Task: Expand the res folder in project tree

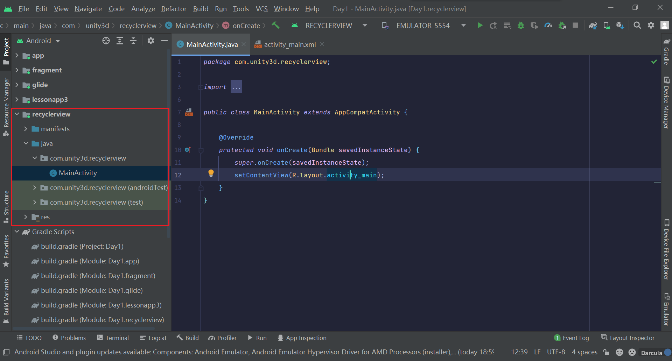Action: 26,217
